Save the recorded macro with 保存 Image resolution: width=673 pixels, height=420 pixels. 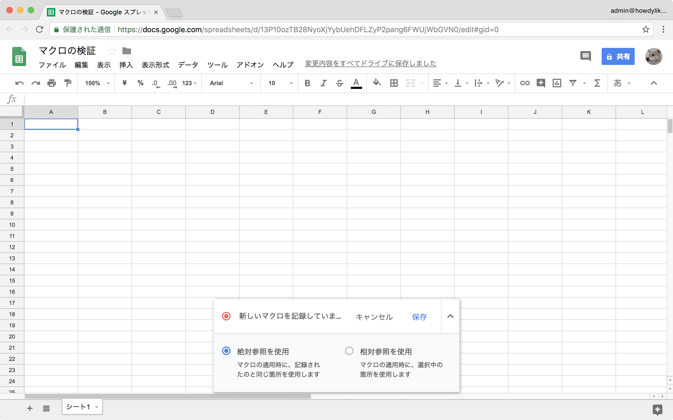[x=419, y=317]
